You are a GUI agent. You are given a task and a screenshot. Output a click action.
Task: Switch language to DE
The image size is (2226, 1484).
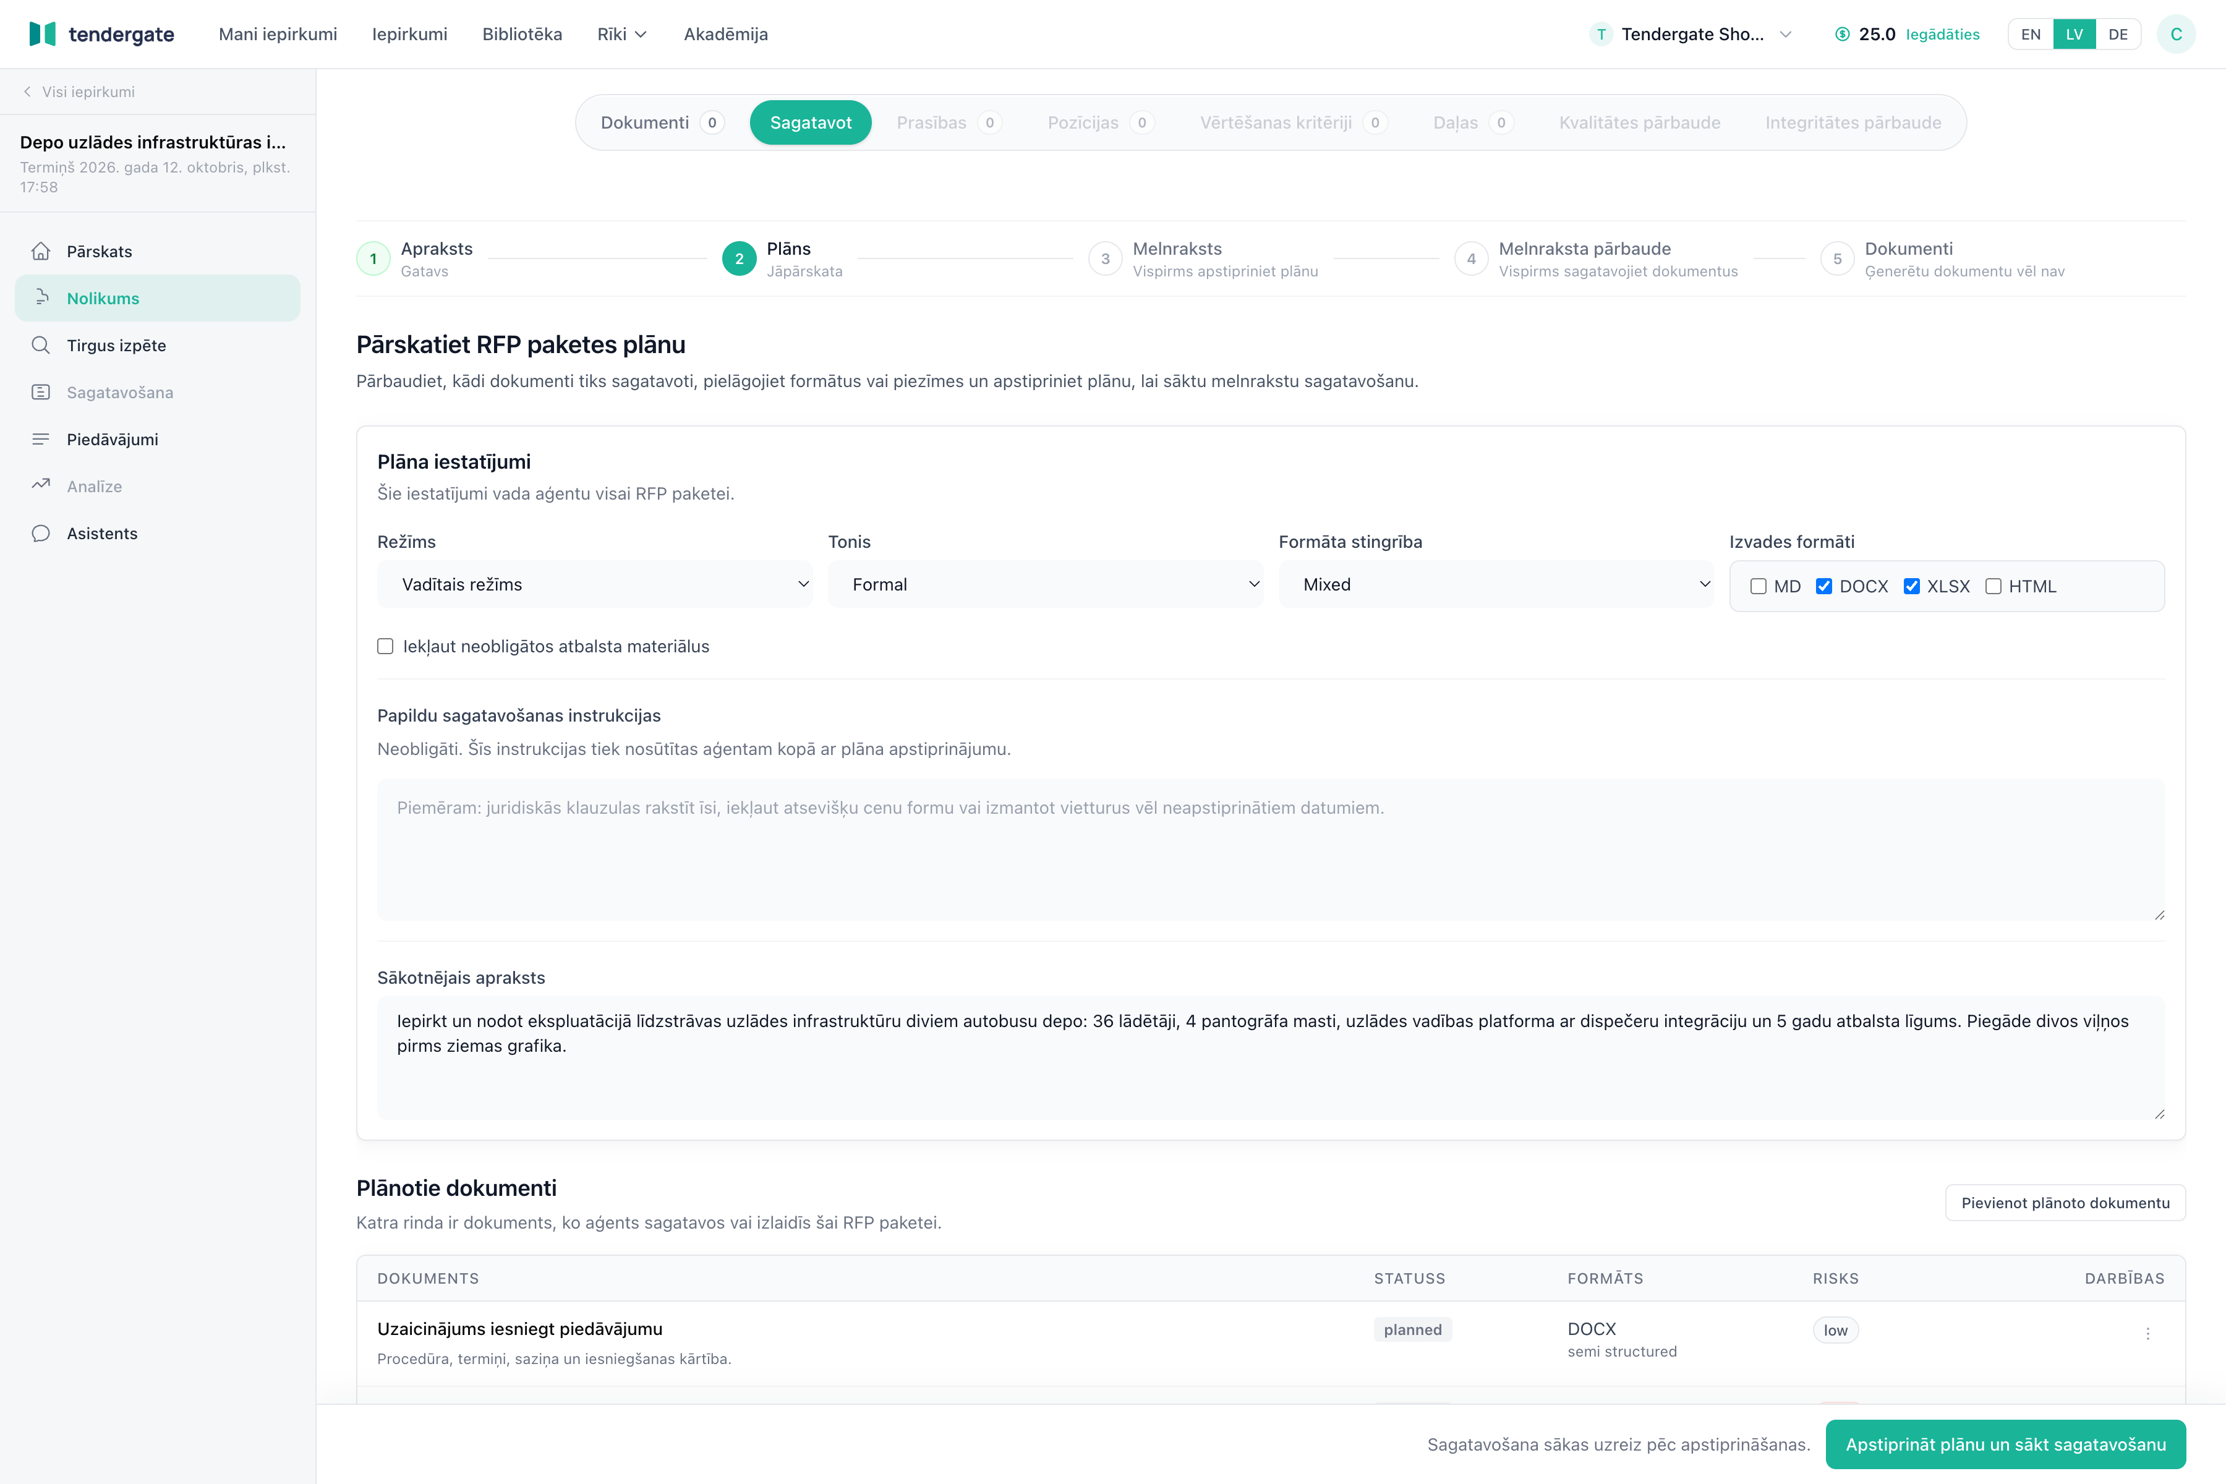[x=2118, y=34]
